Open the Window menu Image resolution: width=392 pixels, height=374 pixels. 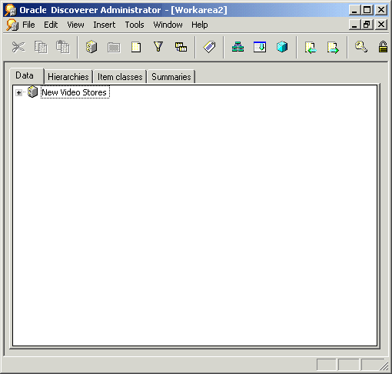[x=168, y=25]
